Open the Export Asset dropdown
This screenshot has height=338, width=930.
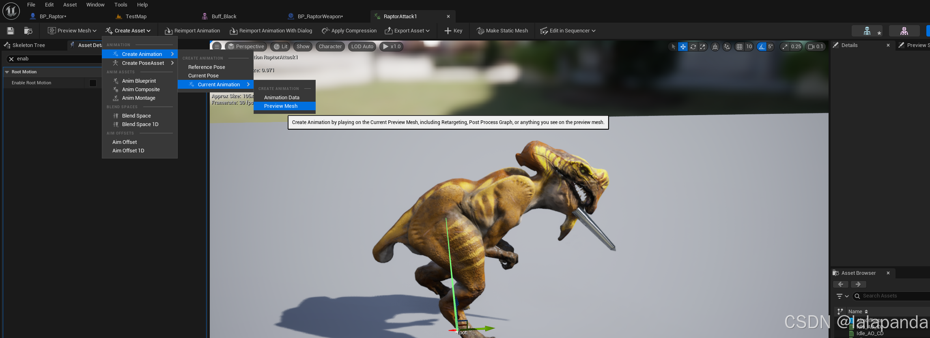407,31
